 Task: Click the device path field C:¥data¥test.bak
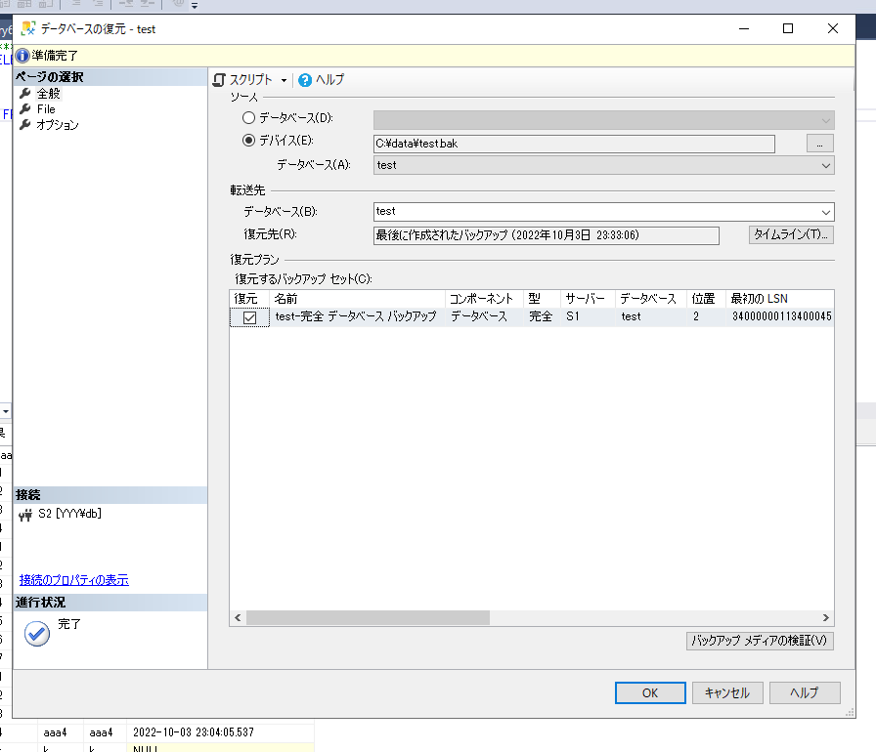click(574, 144)
